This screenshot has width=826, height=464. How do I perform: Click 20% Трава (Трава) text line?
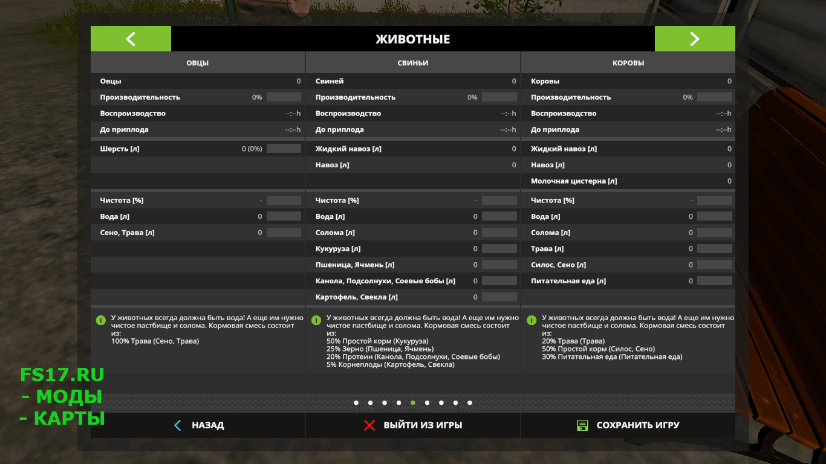573,341
